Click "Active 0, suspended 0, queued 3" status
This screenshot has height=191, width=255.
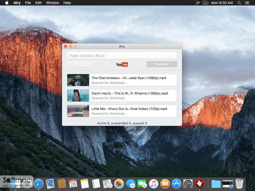pos(122,123)
